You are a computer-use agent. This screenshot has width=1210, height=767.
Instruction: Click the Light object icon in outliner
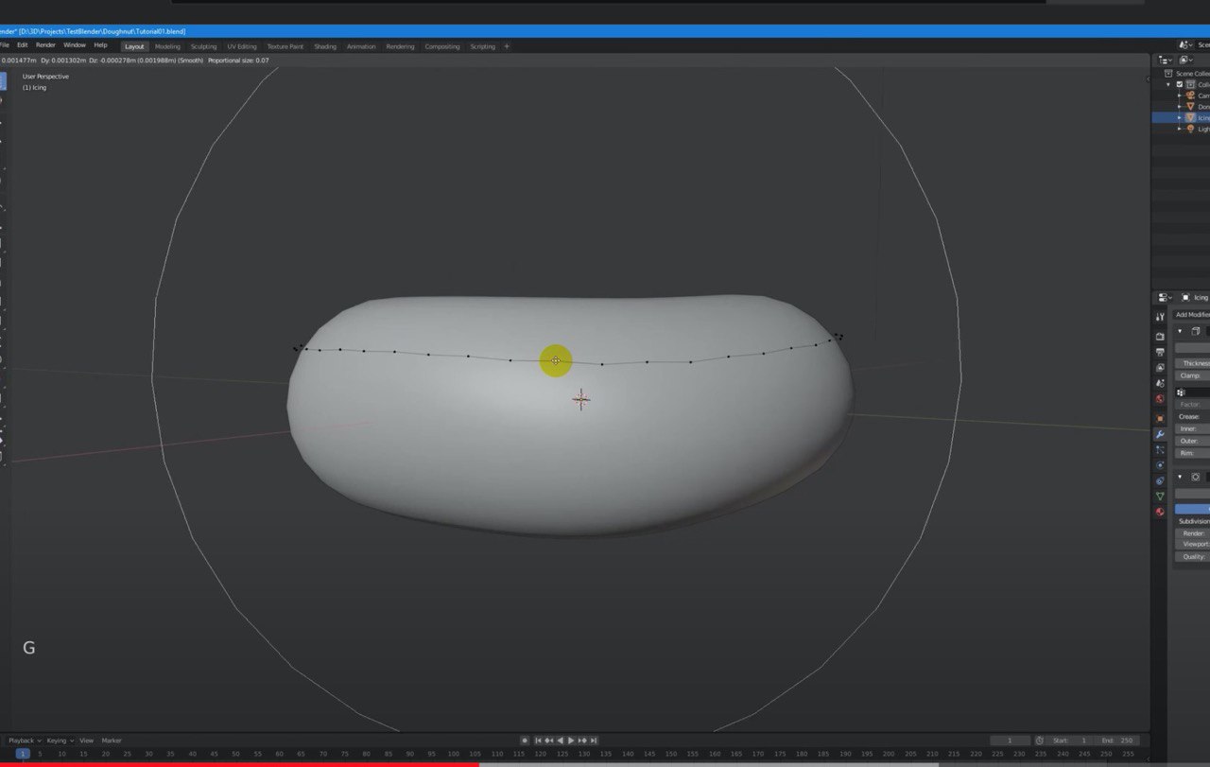pyautogui.click(x=1190, y=129)
